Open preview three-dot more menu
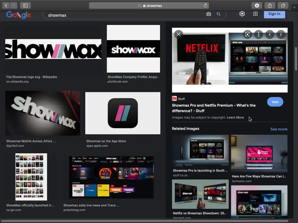This screenshot has width=298, height=223. (x=258, y=34)
